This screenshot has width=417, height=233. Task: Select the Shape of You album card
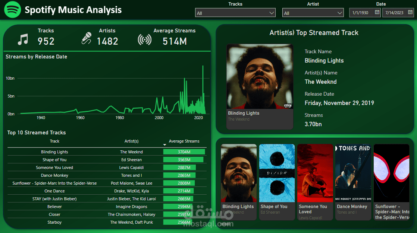pyautogui.click(x=277, y=182)
